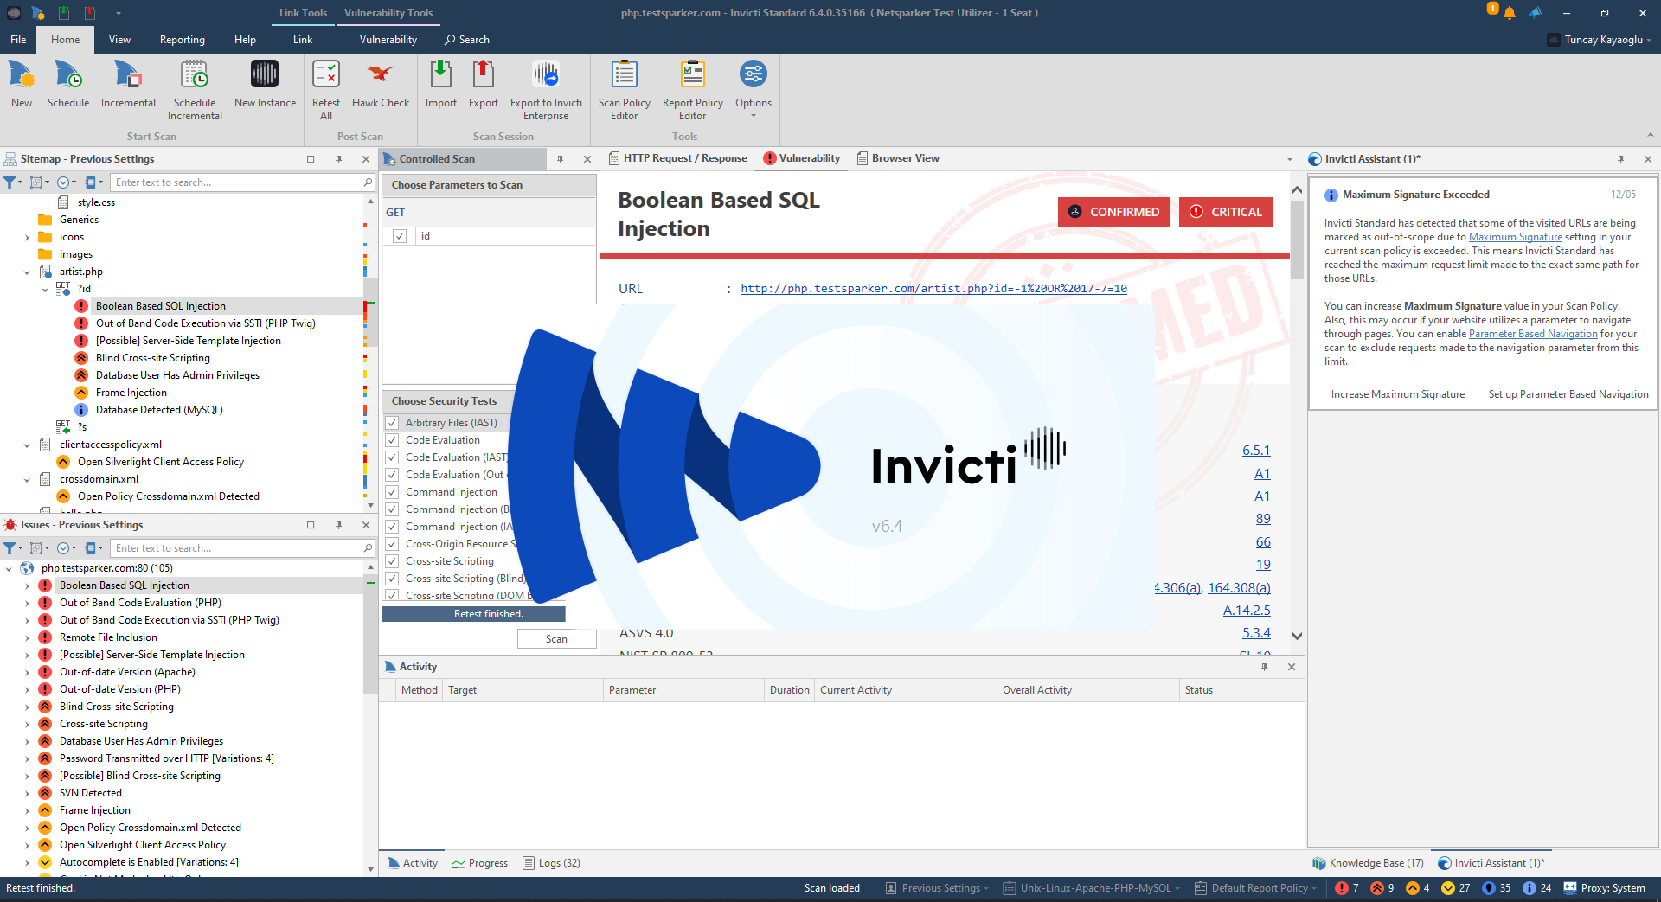
Task: Click Increase Maximum Signature
Action: 1397,394
